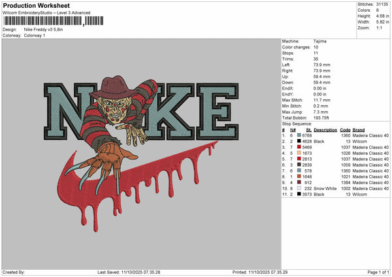Click the Left extent label

(x=286, y=65)
